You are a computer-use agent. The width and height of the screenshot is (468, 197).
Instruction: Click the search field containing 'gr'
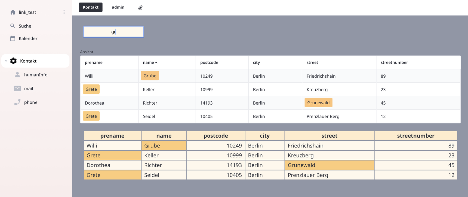[x=113, y=32]
